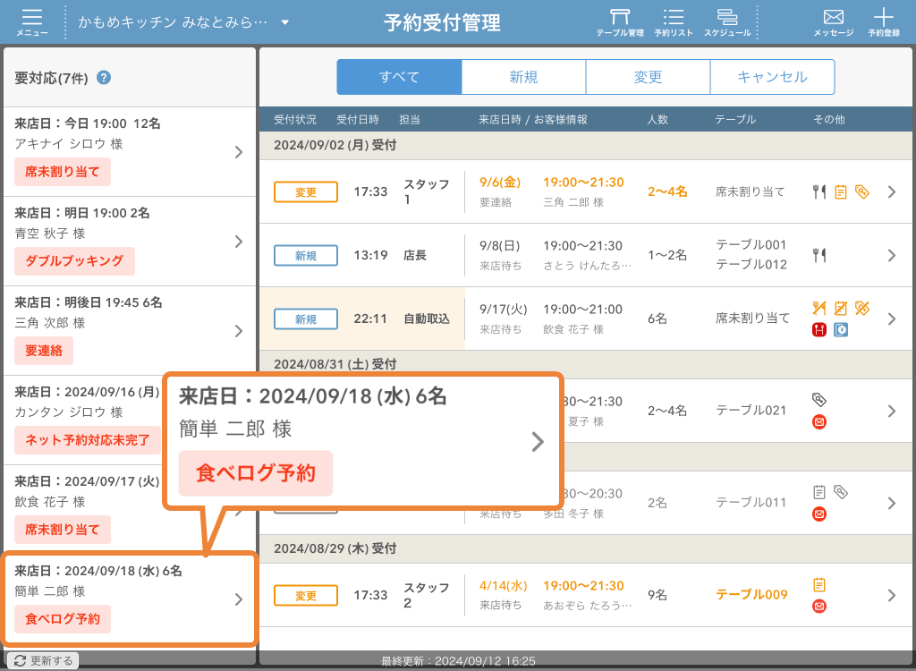
Task: Click the gray tag icon in テーブル021 row
Action: 819,400
